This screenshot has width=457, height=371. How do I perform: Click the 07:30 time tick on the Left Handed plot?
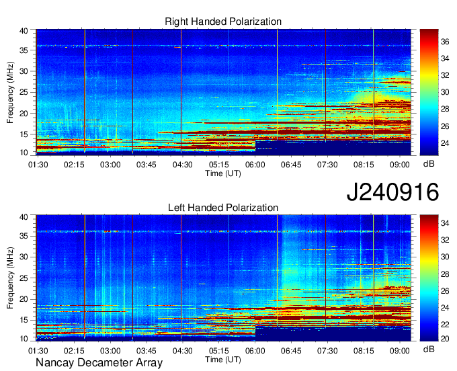327,351
